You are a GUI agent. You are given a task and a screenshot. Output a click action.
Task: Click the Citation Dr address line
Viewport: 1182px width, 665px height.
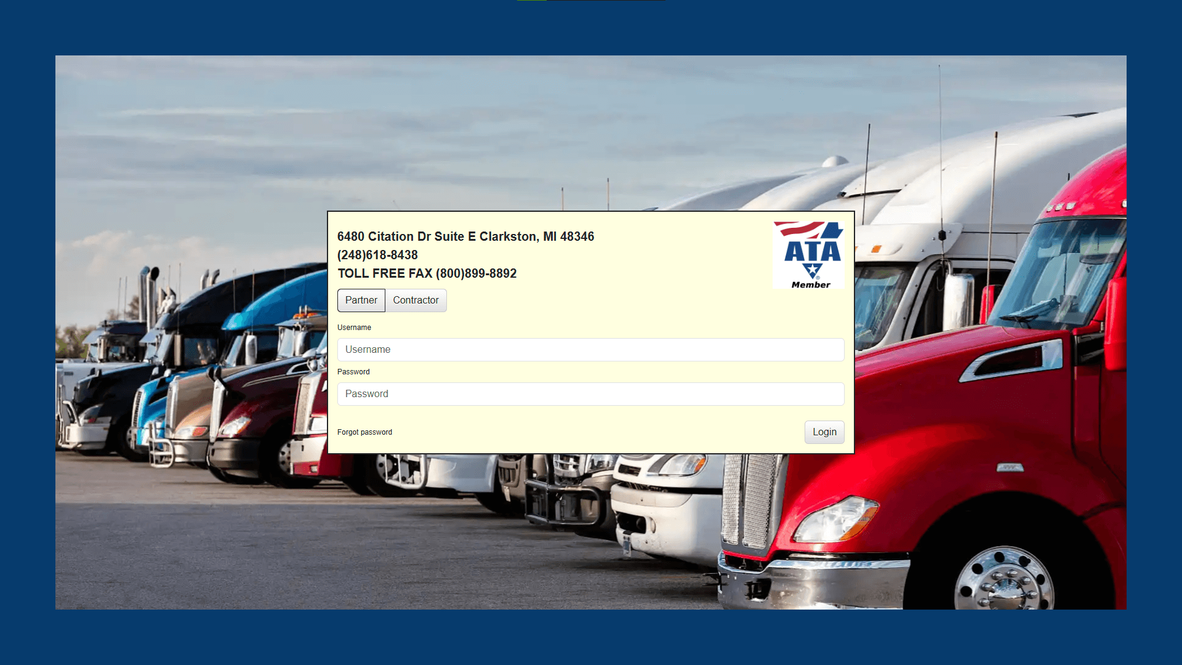click(465, 236)
